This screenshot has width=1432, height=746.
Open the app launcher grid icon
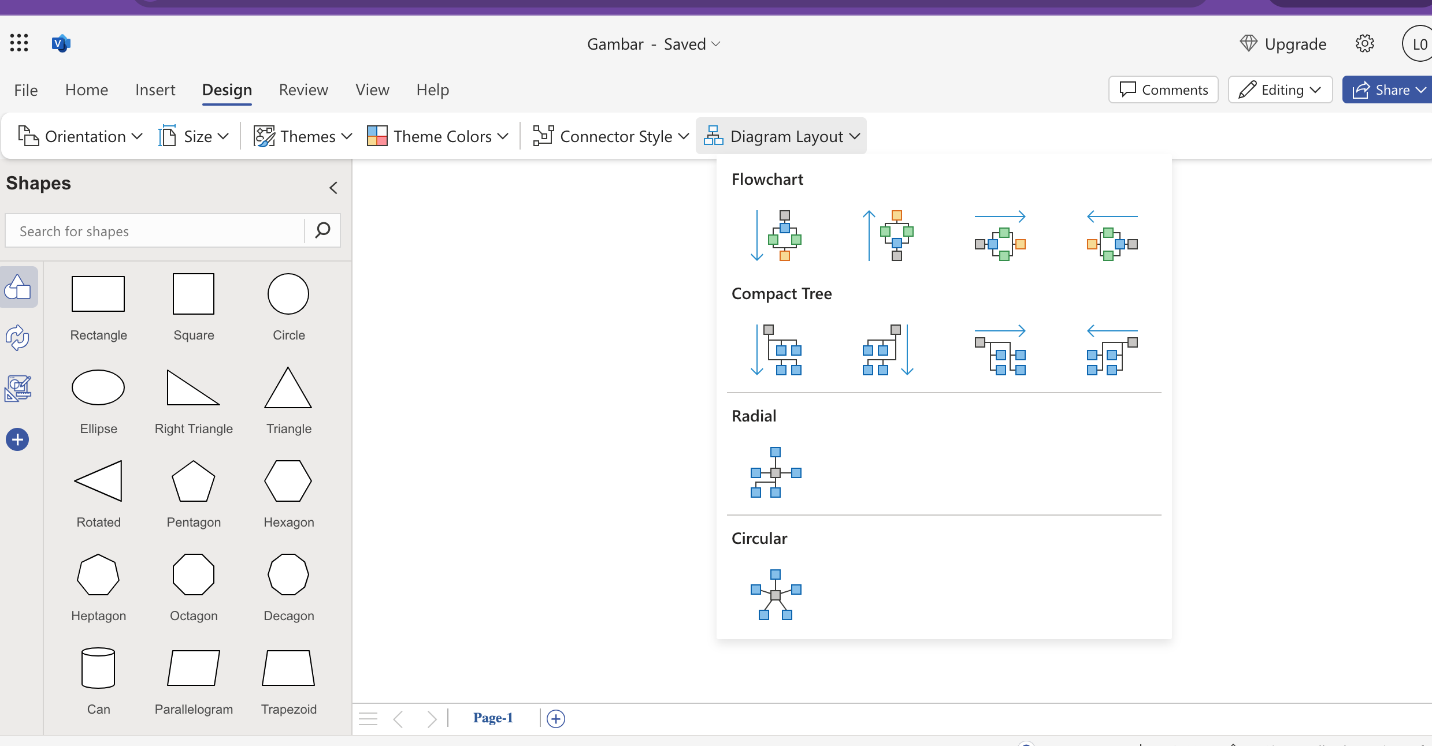tap(19, 43)
